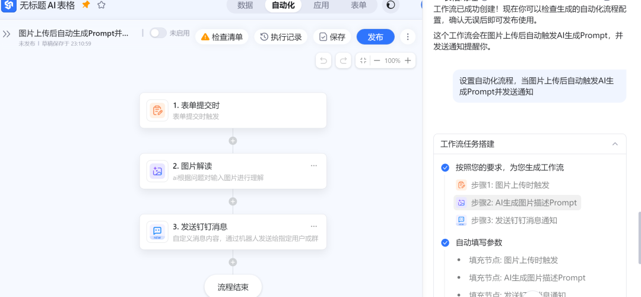Click the form trigger icon in node 1
This screenshot has width=641, height=297.
point(157,110)
